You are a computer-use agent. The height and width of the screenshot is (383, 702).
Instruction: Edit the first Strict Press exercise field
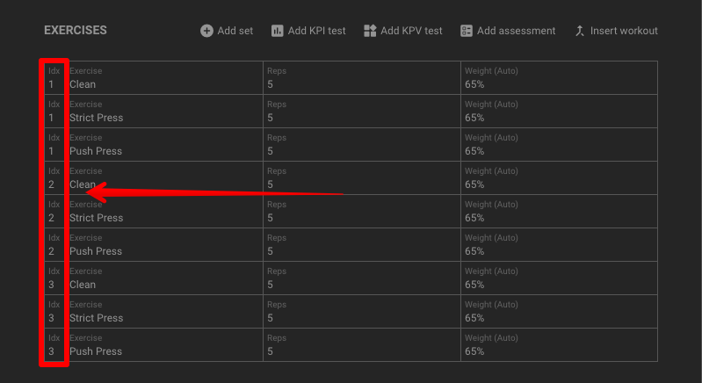(164, 111)
